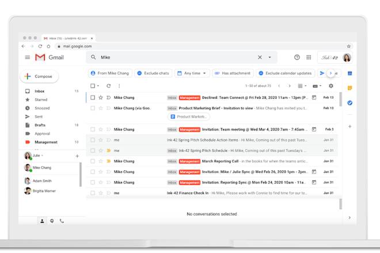
Task: Open Google Keep in the side panel
Action: pos(349,88)
